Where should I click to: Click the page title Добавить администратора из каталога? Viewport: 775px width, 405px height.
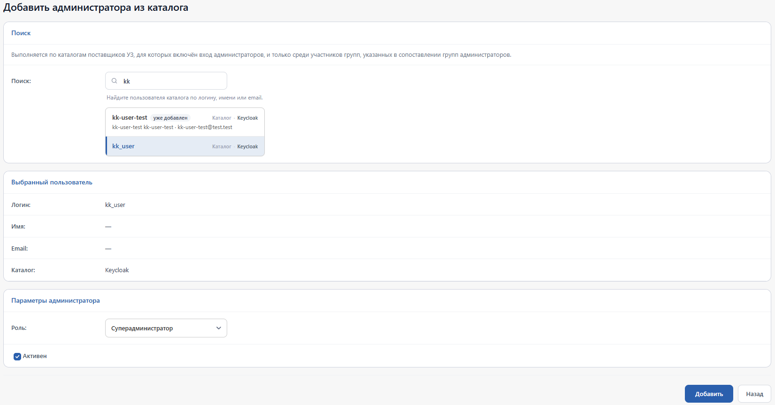96,8
